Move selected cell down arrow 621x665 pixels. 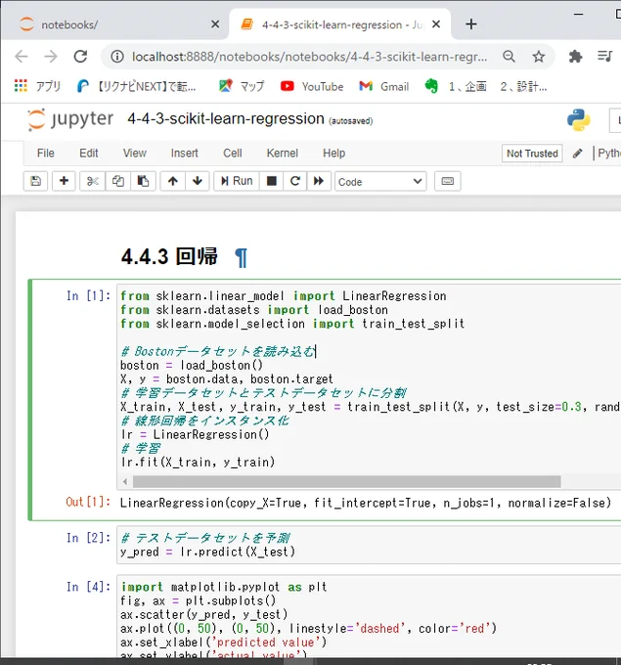tap(198, 182)
